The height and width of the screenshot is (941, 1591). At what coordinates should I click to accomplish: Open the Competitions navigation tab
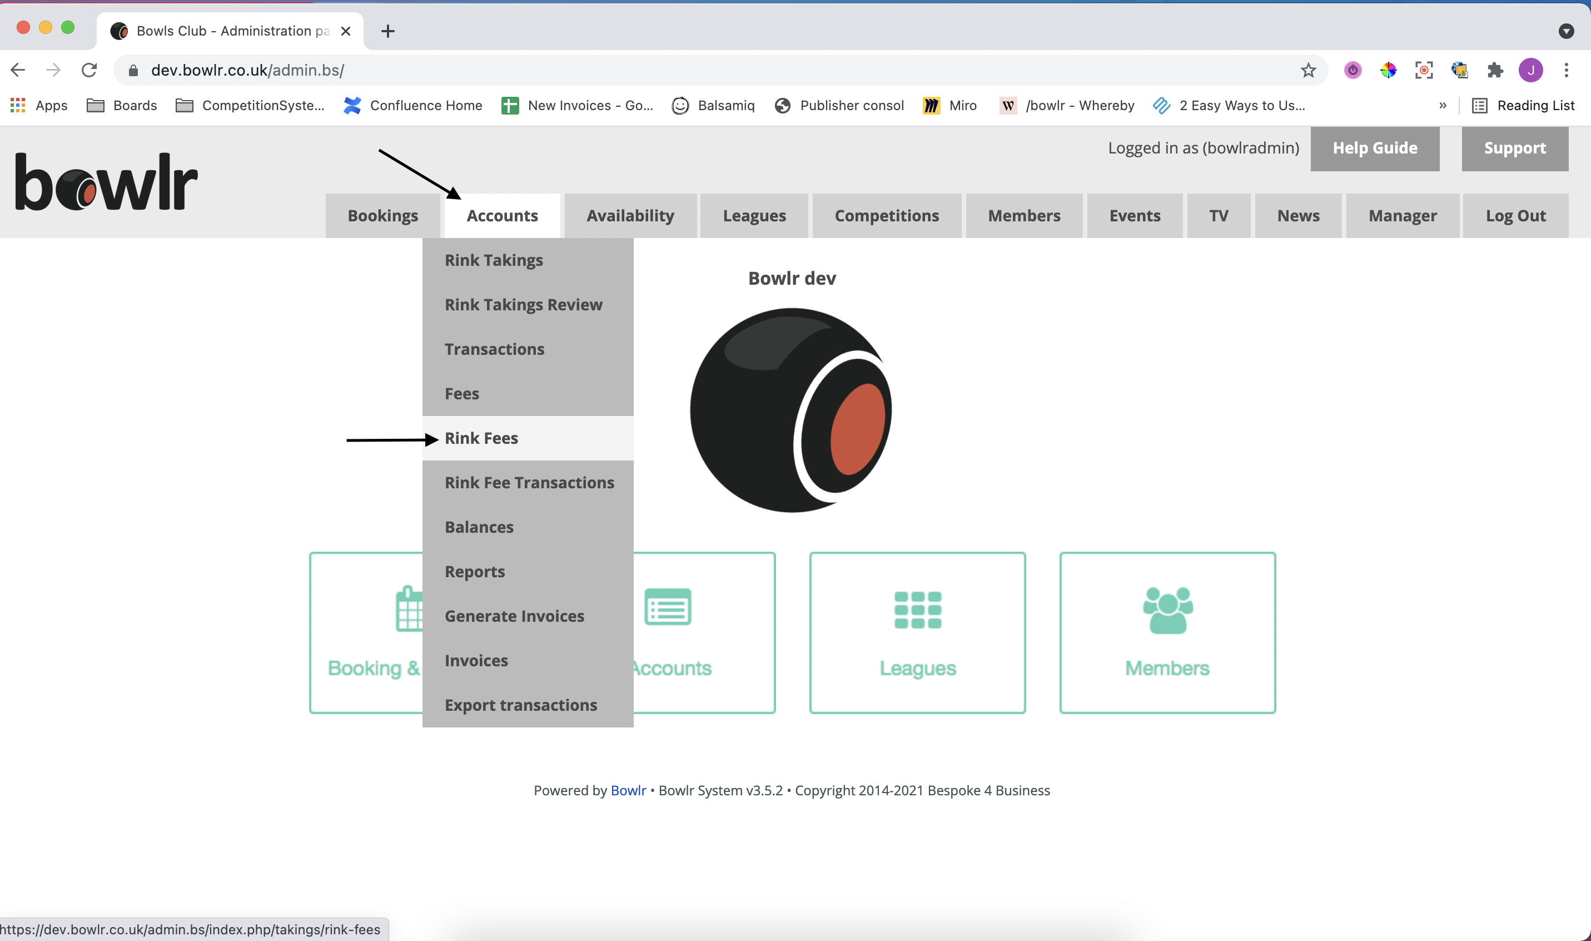click(x=887, y=216)
